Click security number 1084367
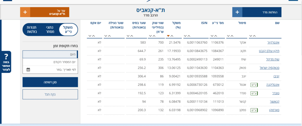 [x=218, y=51]
